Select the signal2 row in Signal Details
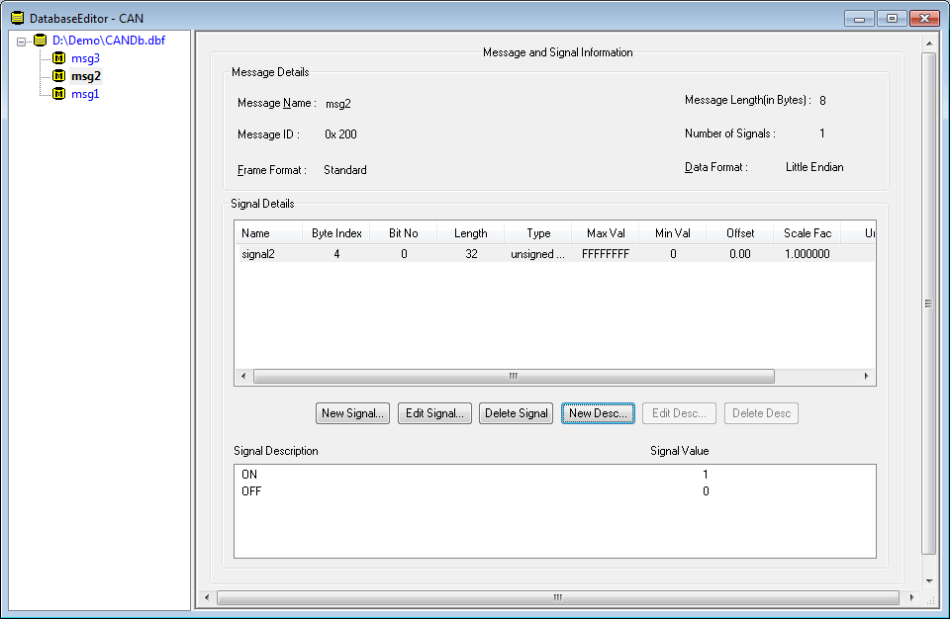The height and width of the screenshot is (619, 950). click(x=554, y=254)
